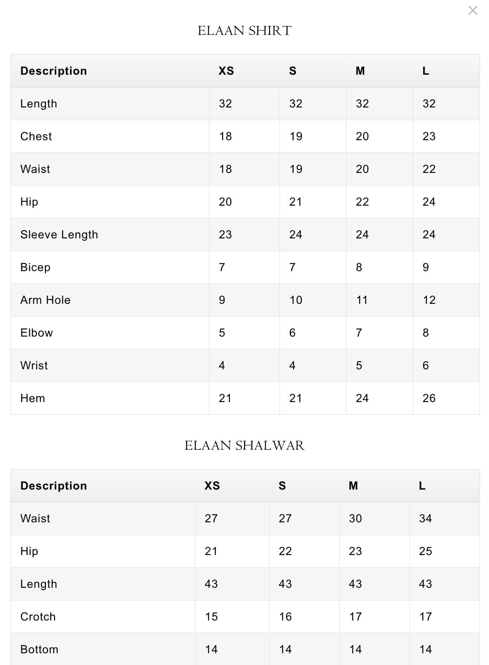Select the shirt table Description header

pos(54,71)
